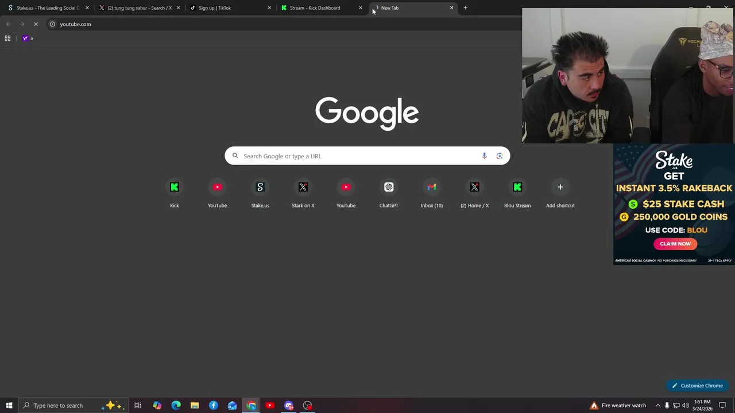View site information next to youtube.com
Viewport: 735px width, 413px height.
(52, 24)
